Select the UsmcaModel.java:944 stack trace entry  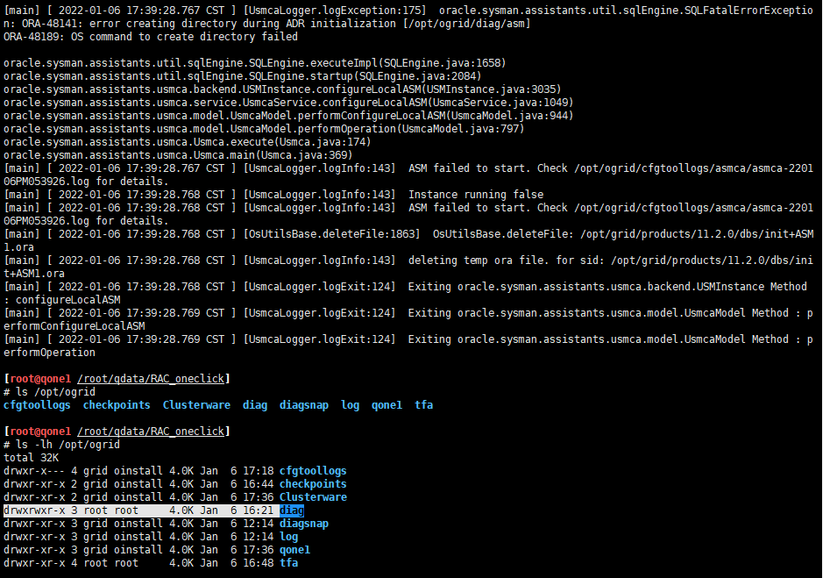tap(280, 115)
